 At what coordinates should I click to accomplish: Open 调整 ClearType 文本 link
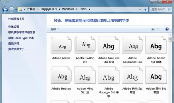click(21, 38)
